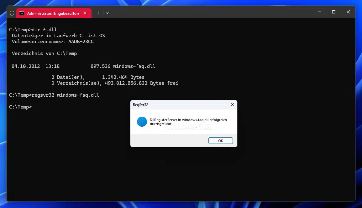Select the Administrator: Eingabeaufforderung tab
The width and height of the screenshot is (362, 208).
coord(54,13)
